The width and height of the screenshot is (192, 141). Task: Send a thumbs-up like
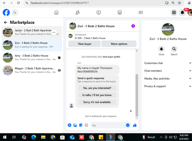(135, 125)
